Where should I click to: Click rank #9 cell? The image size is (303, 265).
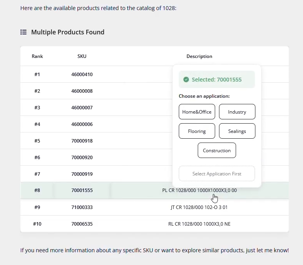point(37,207)
